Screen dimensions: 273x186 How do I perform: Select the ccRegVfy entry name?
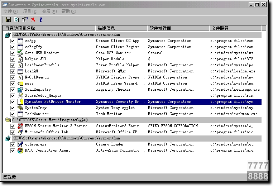(x=34, y=47)
